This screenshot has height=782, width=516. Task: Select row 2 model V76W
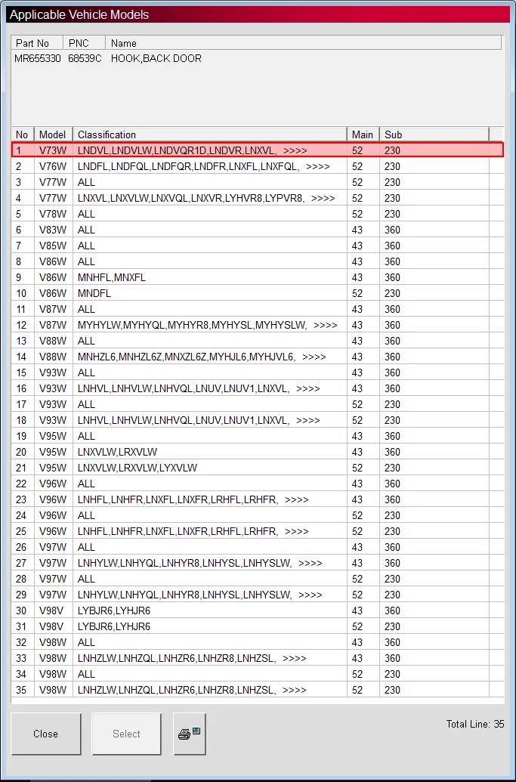tap(258, 166)
